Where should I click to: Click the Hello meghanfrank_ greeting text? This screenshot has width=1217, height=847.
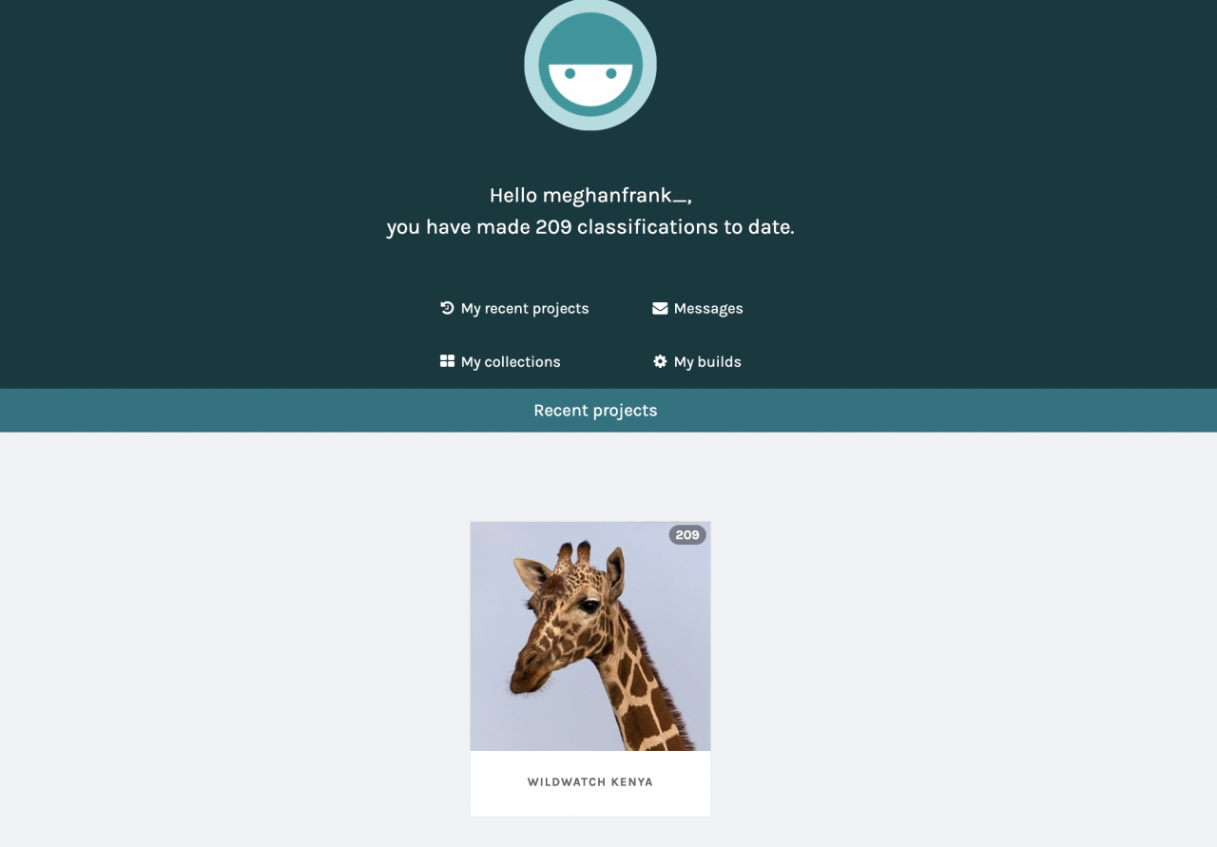(590, 196)
